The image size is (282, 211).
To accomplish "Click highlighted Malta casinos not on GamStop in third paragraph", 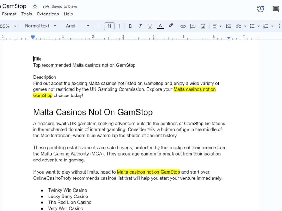I will pyautogui.click(x=148, y=172).
